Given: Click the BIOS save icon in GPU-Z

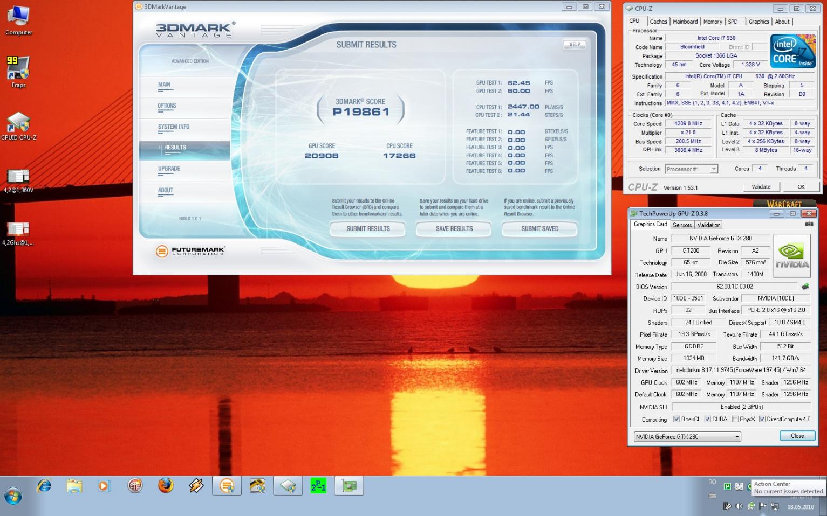Looking at the screenshot, I should 805,287.
